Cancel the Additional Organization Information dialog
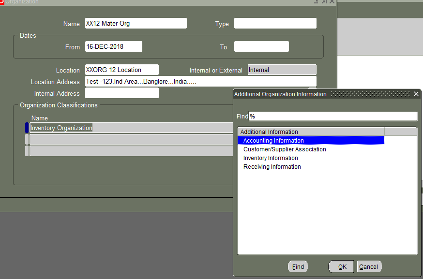This screenshot has height=279, width=423. [369, 266]
